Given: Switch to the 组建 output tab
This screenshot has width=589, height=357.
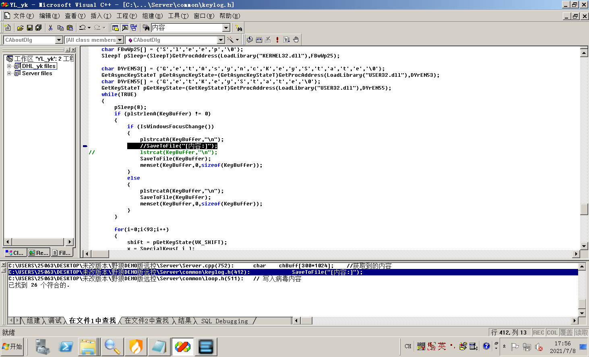Looking at the screenshot, I should (33, 320).
